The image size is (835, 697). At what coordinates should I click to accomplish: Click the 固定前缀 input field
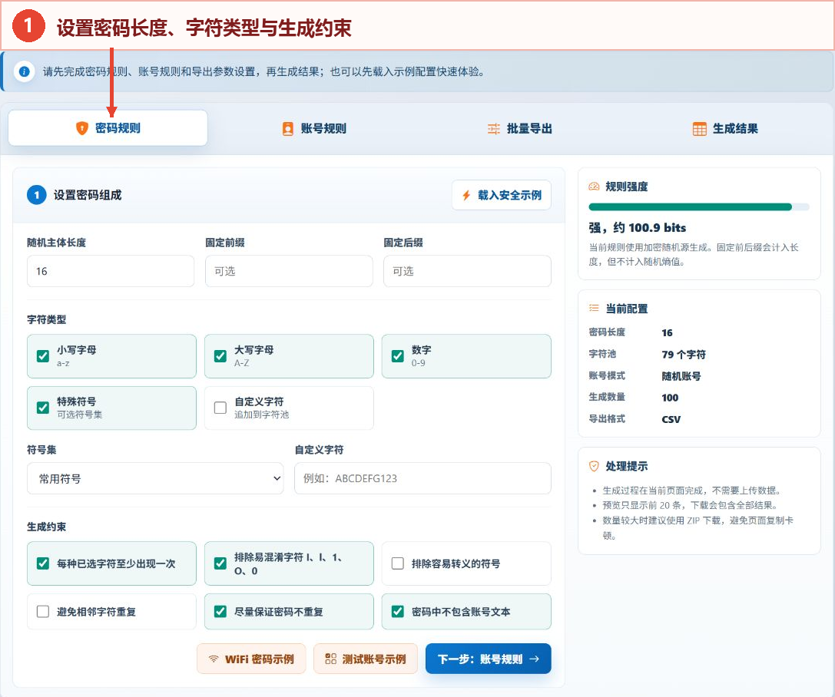pos(289,271)
